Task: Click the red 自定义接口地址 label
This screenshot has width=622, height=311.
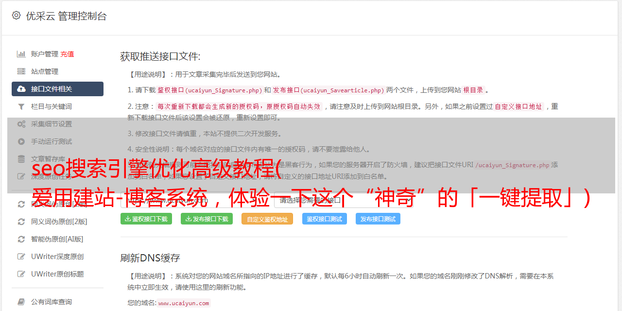Action: 519,106
